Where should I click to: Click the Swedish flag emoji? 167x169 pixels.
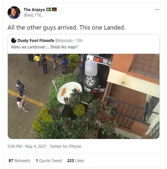(x=48, y=10)
